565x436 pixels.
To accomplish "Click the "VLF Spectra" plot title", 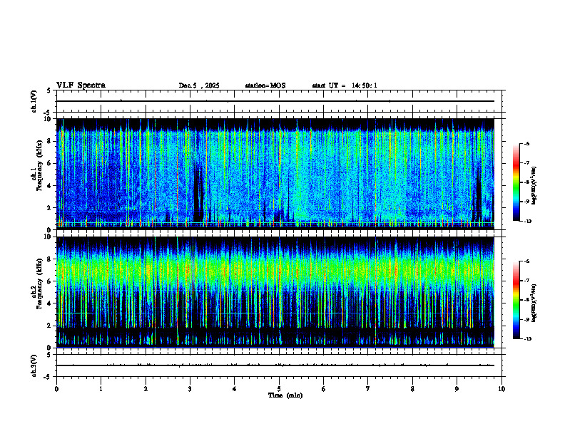I will [x=81, y=85].
